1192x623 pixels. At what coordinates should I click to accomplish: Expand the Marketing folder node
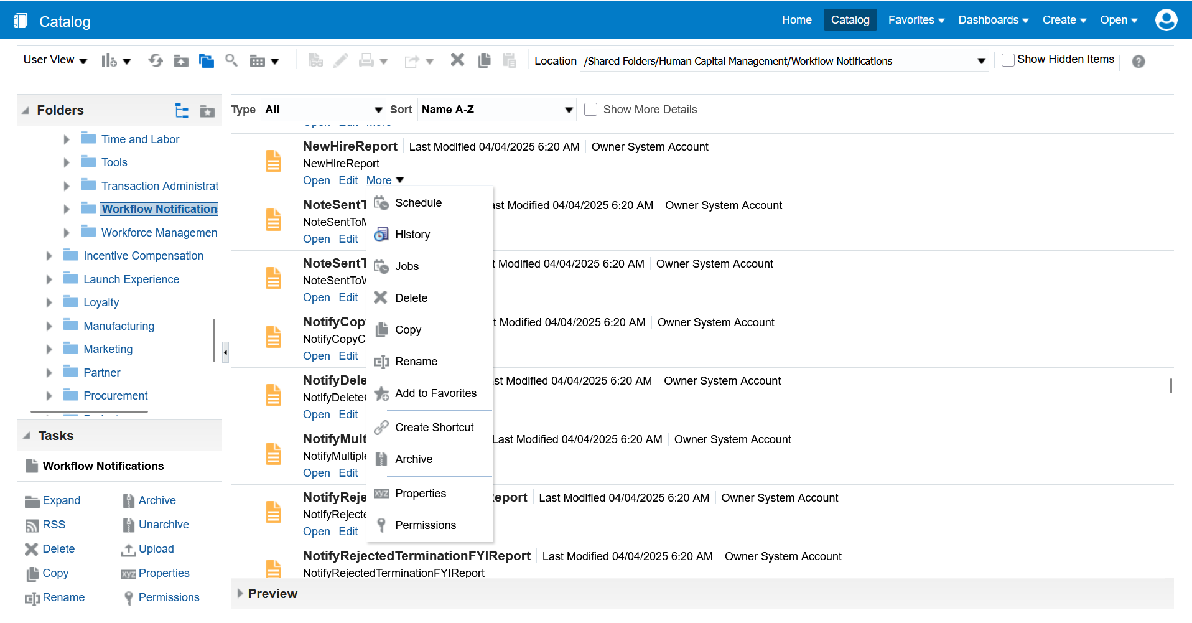click(49, 349)
